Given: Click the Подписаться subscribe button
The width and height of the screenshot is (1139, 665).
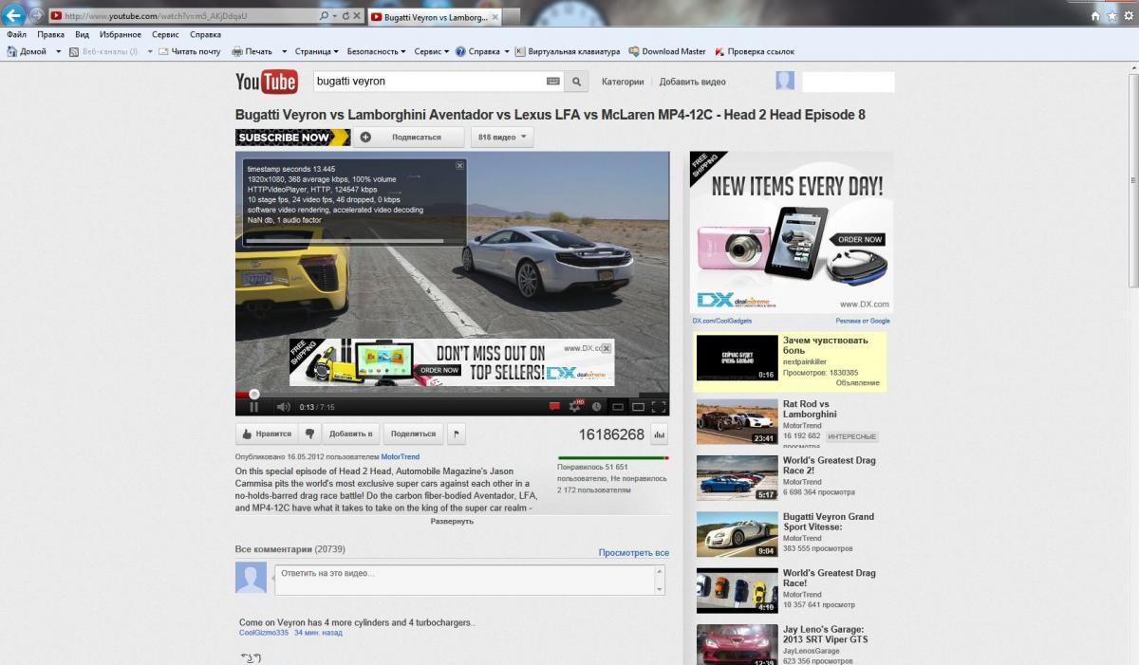Looking at the screenshot, I should 409,138.
